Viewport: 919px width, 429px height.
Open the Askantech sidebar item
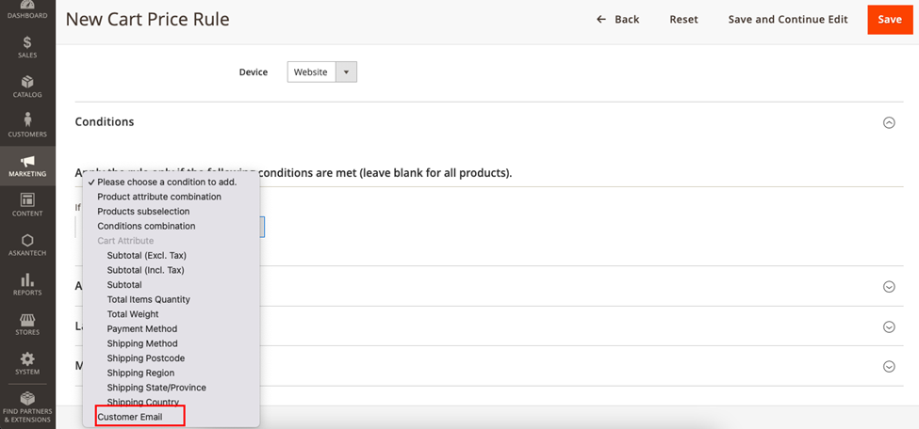27,245
